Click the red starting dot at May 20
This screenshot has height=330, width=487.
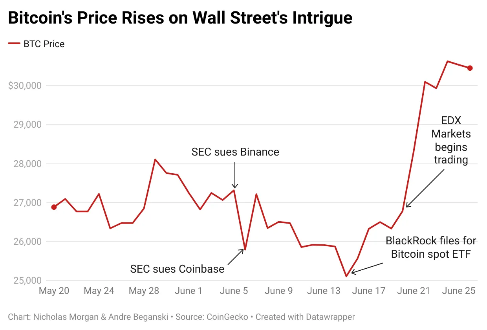coord(54,207)
